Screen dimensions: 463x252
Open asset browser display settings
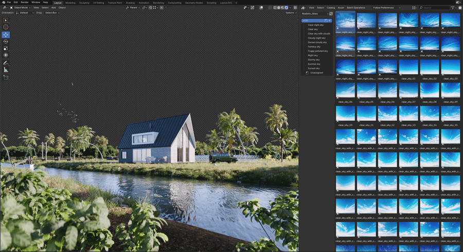click(414, 8)
